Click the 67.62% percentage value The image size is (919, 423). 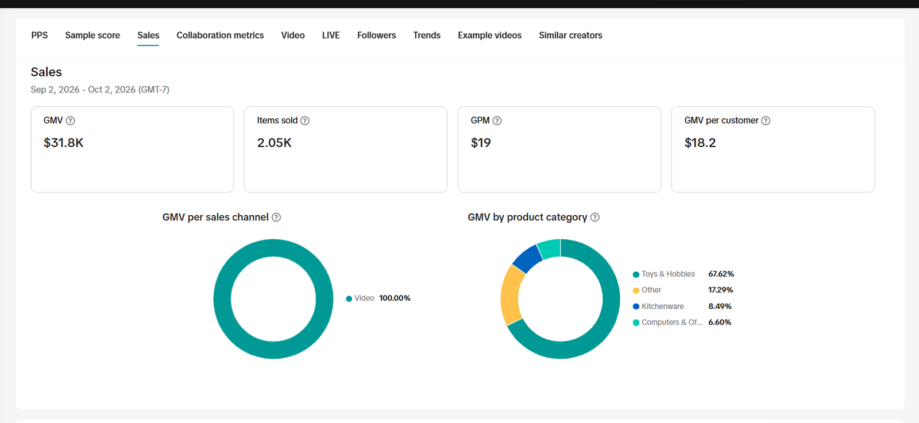click(x=721, y=274)
